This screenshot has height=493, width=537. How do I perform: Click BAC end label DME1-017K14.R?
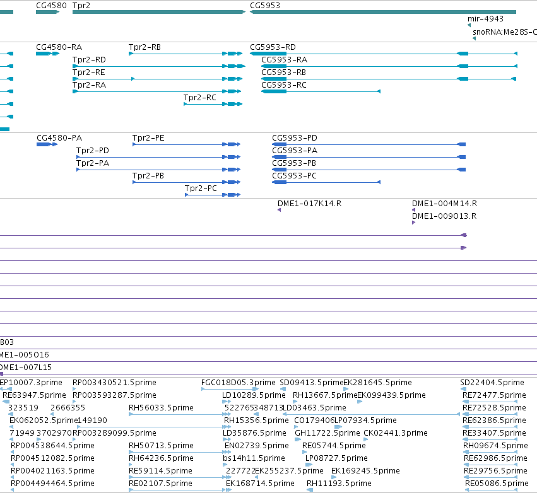309,204
